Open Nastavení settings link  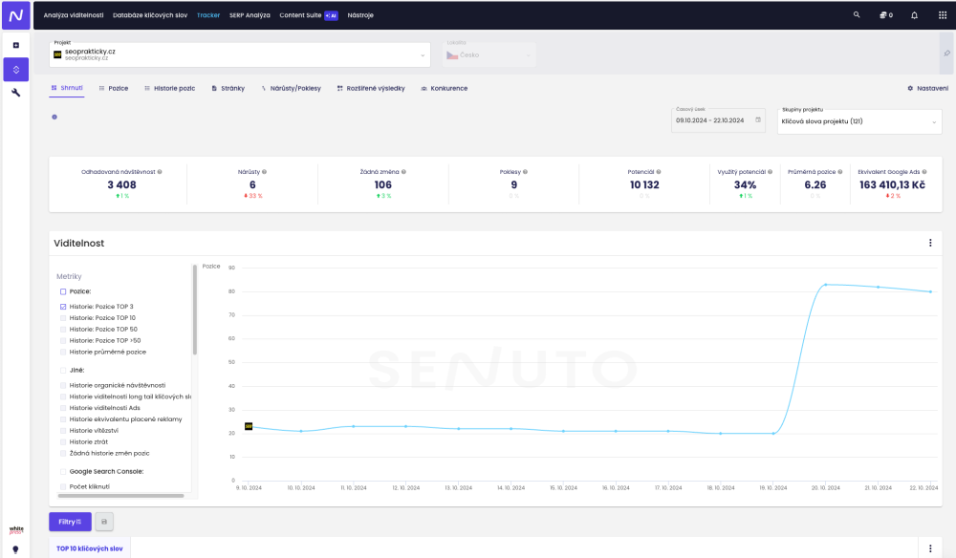pos(927,88)
